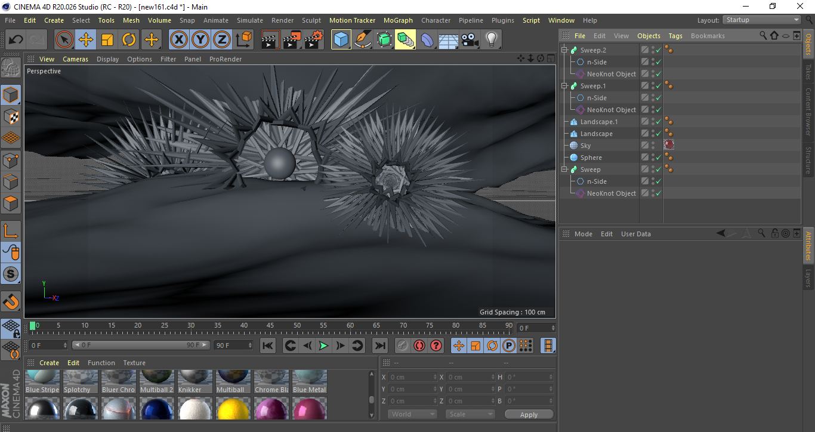The image size is (815, 432).
Task: Click Attributes User Data menu
Action: tap(636, 234)
